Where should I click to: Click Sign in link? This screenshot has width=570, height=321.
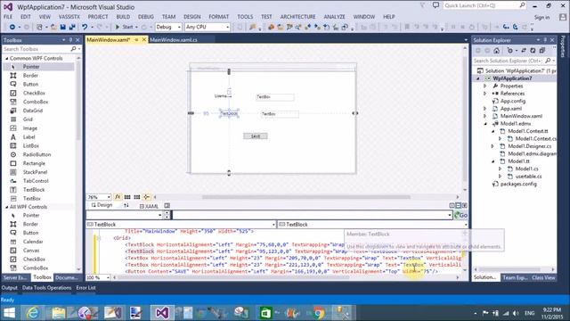pos(541,17)
